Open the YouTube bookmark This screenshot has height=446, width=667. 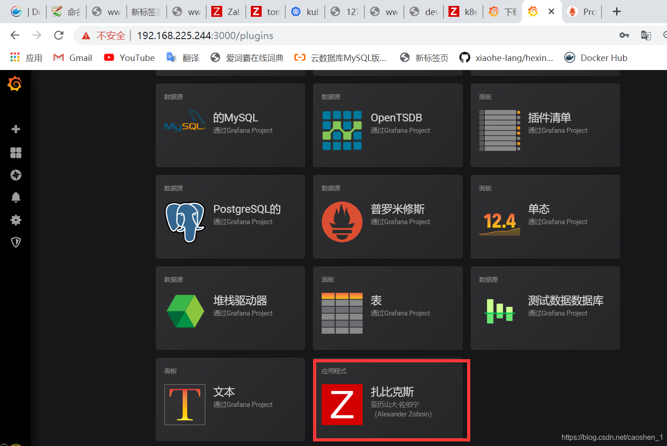point(129,58)
